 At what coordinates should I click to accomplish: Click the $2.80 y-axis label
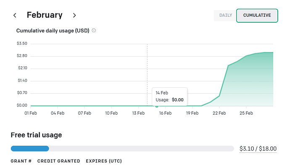22,56
